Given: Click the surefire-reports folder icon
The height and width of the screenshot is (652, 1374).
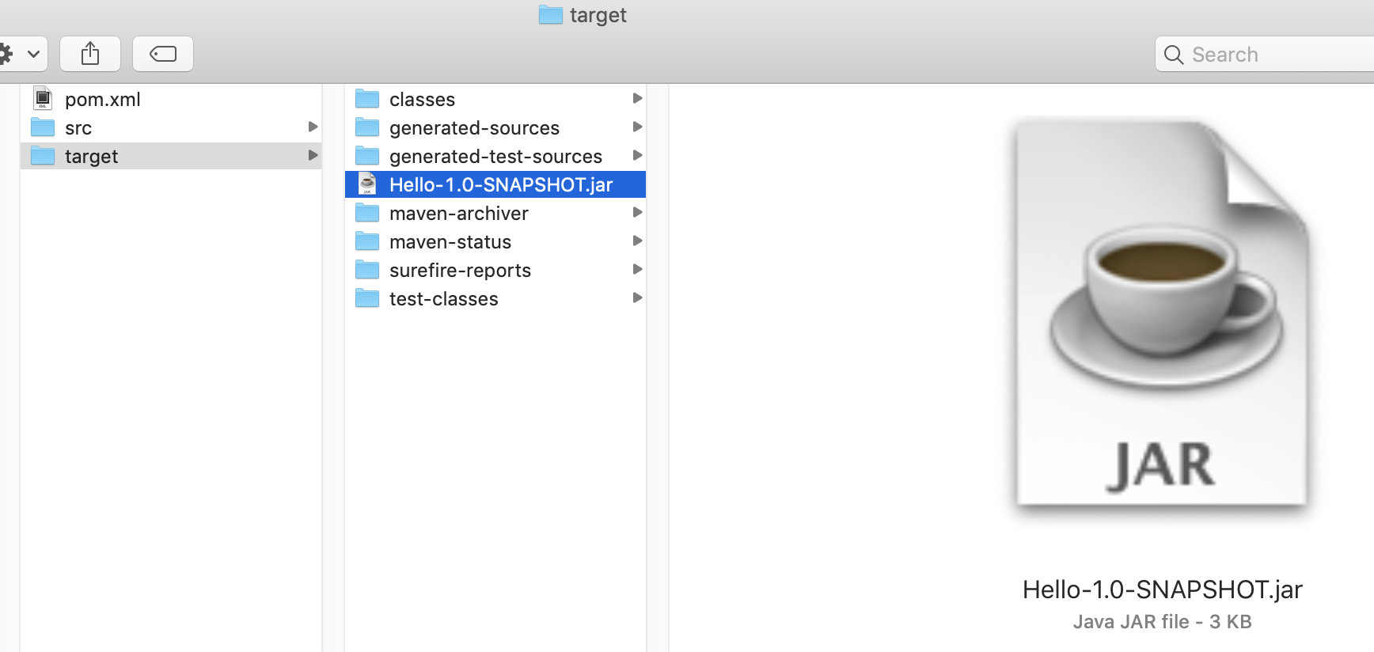Looking at the screenshot, I should (x=367, y=270).
